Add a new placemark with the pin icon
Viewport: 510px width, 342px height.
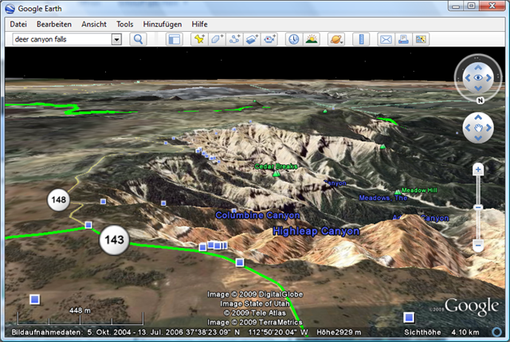[198, 39]
